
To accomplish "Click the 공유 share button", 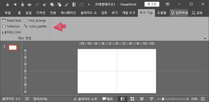I will coord(197,13).
